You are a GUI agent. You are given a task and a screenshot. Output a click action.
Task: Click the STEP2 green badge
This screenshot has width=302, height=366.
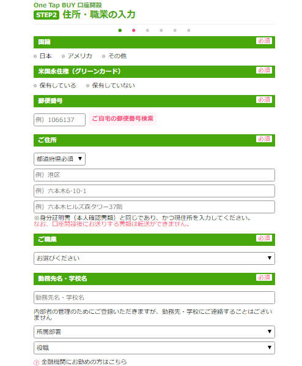46,15
